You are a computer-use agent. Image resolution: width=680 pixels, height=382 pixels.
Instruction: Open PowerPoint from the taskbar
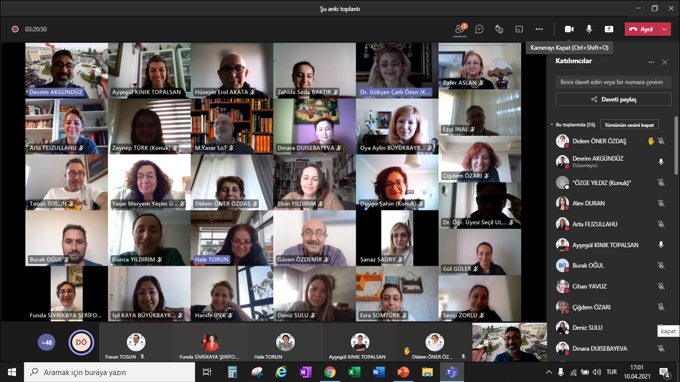point(403,372)
